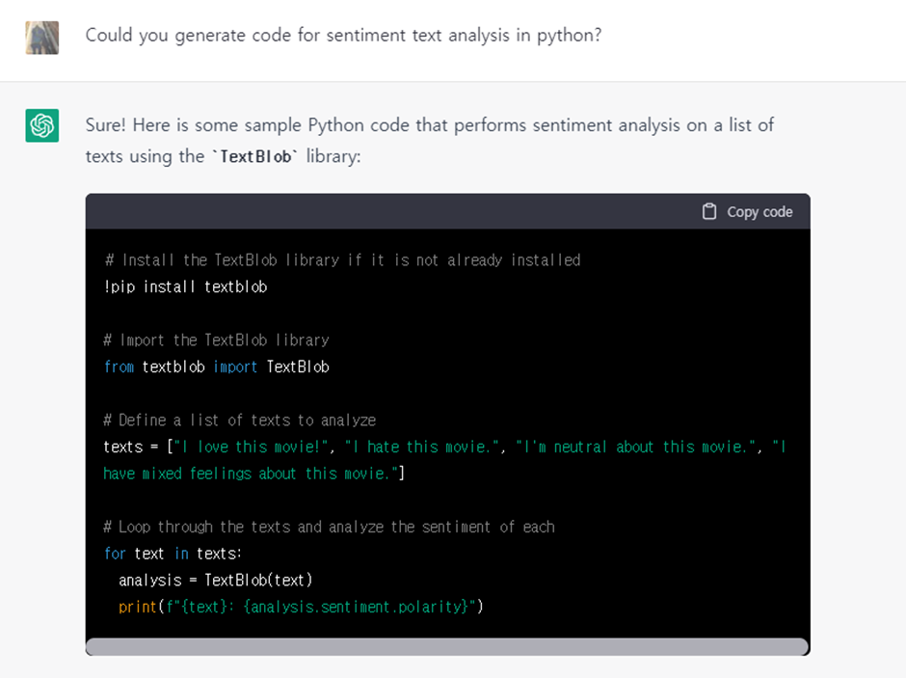Click the user's question about sentiment analysis
Viewport: 906px width, 678px height.
click(344, 35)
